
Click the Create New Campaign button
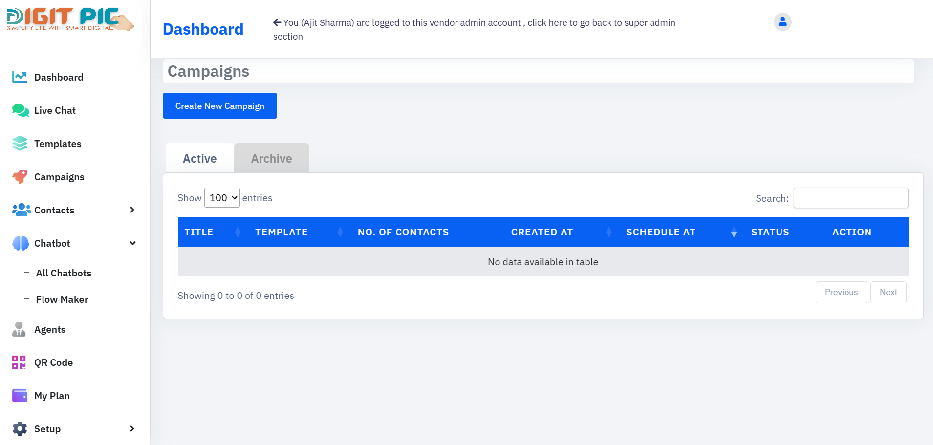coord(219,106)
